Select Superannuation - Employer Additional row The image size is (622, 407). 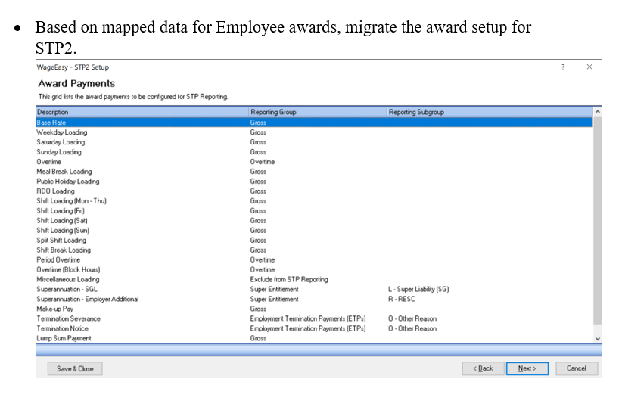click(314, 299)
